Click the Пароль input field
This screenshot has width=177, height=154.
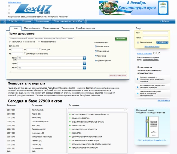pos(155,38)
